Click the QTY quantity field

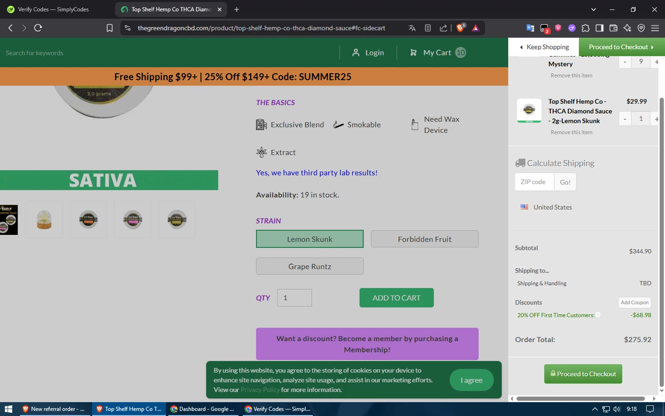[294, 298]
